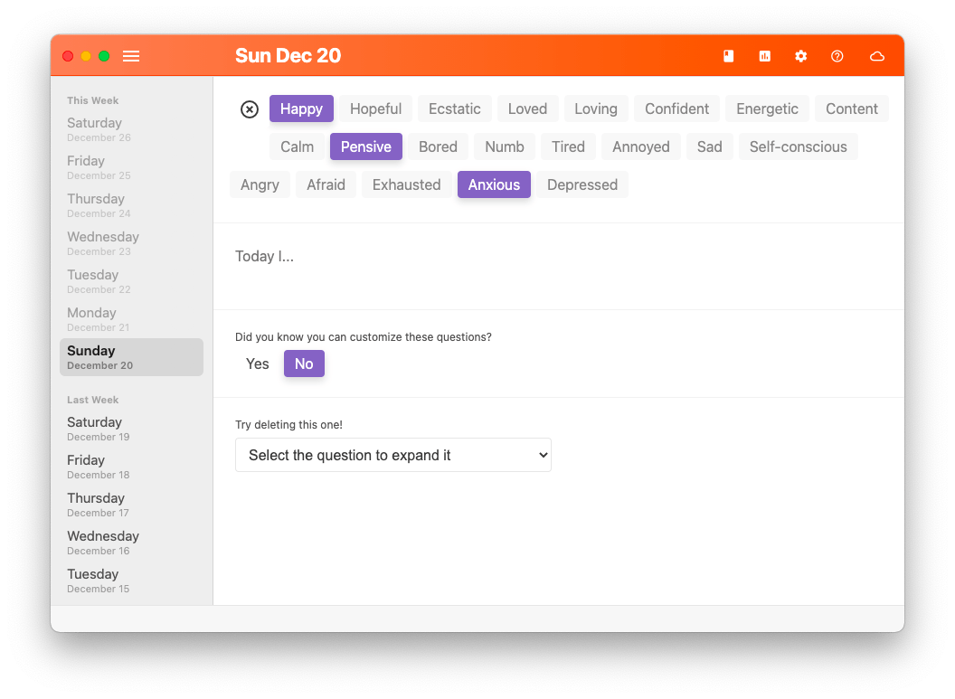This screenshot has width=955, height=699.
Task: Switch to Saturday December 26 entry
Action: coord(131,128)
